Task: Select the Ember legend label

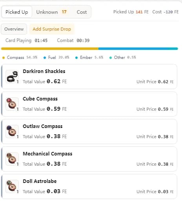Action: [x=86, y=57]
